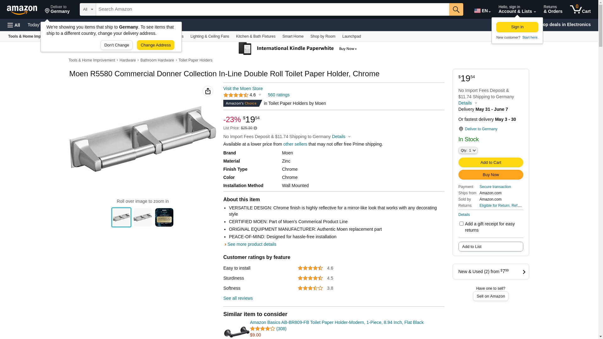603x339 pixels.
Task: Click the Deliver to Germany location icon
Action: (x=461, y=129)
